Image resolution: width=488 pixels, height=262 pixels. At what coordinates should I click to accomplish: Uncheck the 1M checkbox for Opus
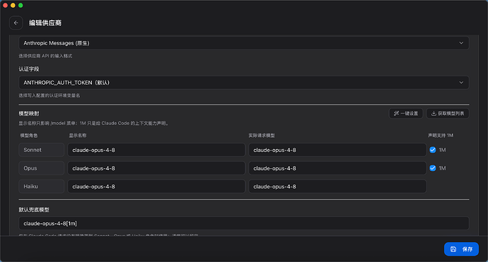coord(433,168)
